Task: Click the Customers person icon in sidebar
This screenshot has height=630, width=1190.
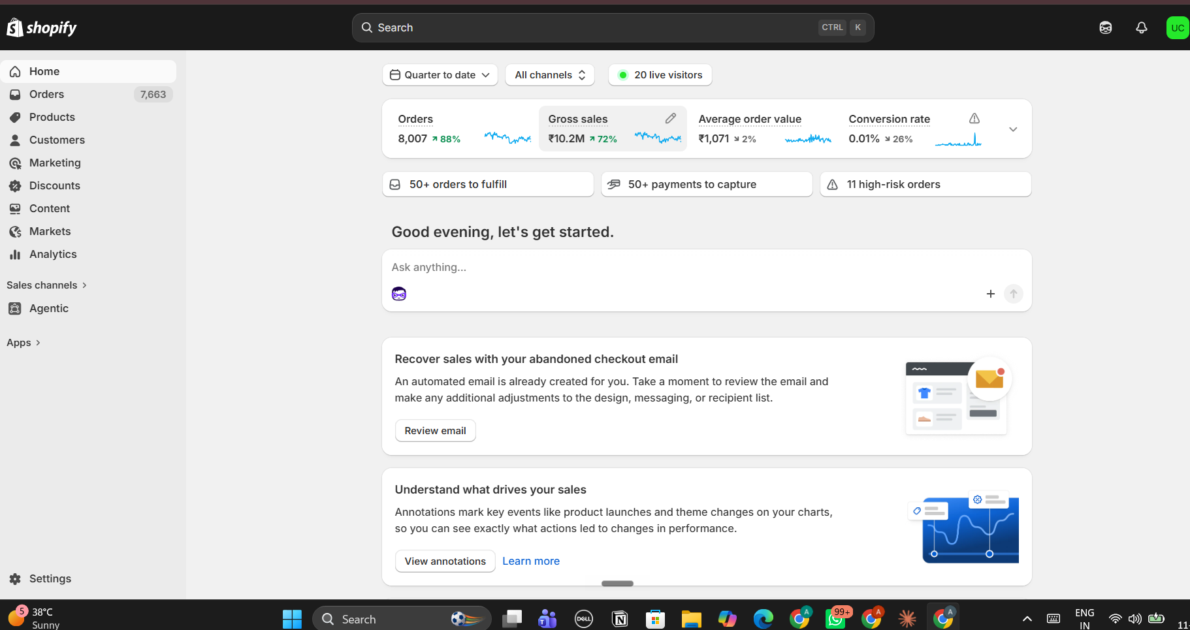Action: (x=15, y=140)
